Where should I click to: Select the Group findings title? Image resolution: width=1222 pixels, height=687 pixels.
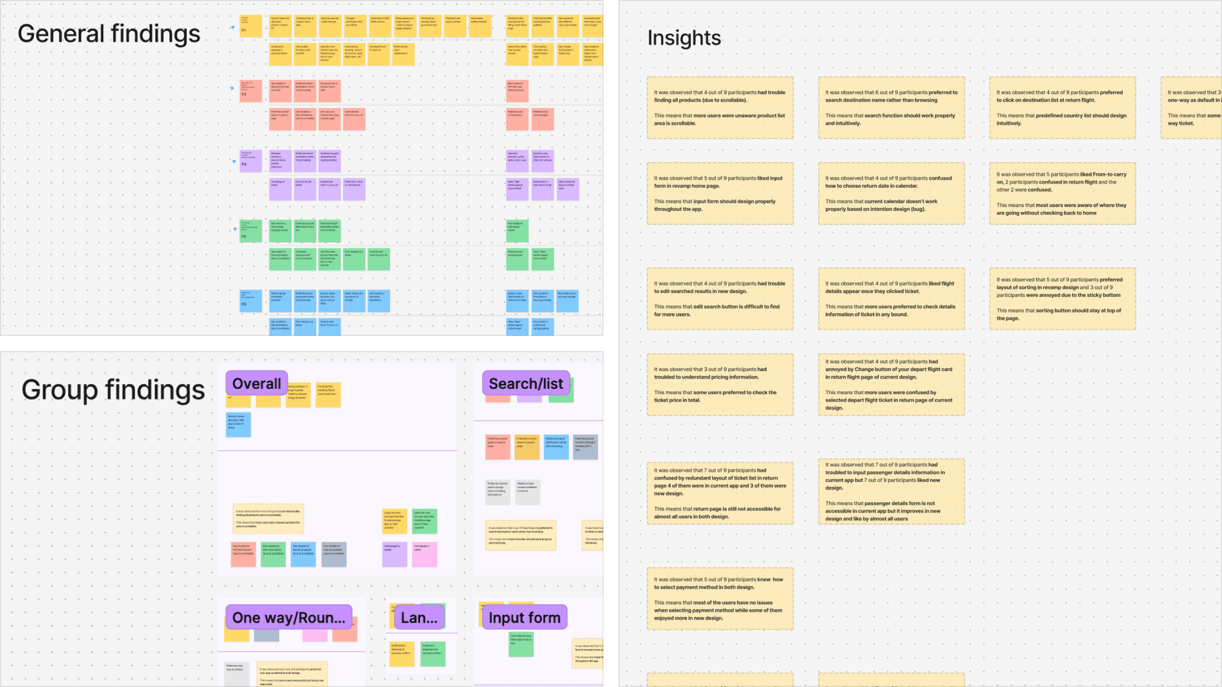click(113, 389)
